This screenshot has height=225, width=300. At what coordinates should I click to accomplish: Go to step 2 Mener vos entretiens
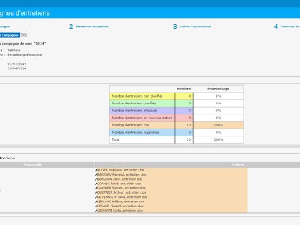point(89,27)
